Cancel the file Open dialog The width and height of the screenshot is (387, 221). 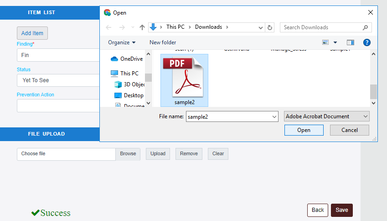[350, 130]
